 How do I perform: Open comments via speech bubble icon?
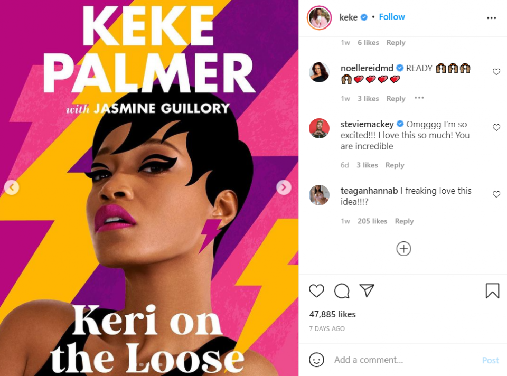pyautogui.click(x=342, y=290)
